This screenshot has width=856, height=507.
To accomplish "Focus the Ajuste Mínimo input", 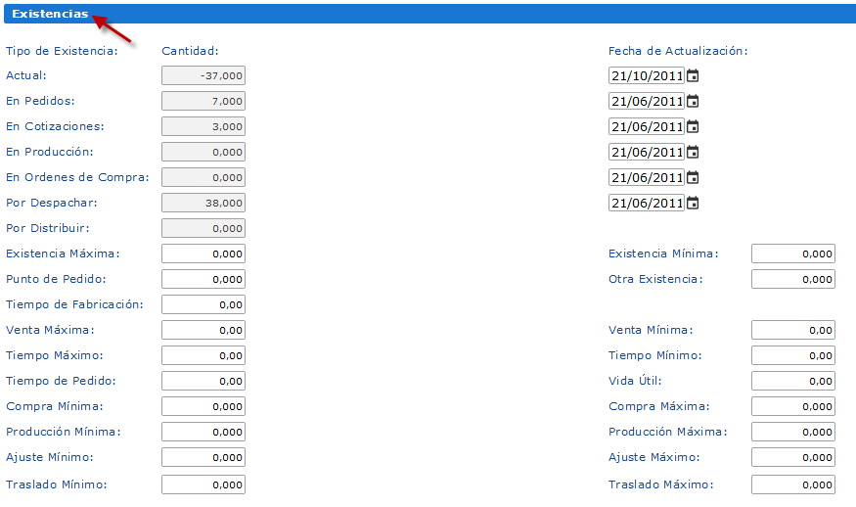I will [203, 457].
